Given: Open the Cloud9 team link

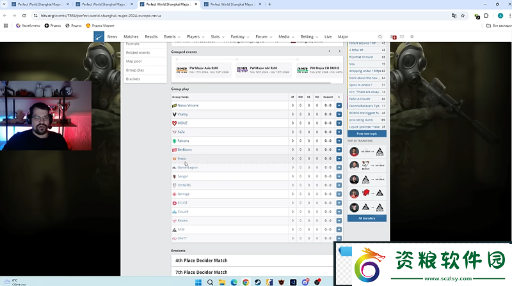Looking at the screenshot, I should click(x=183, y=212).
